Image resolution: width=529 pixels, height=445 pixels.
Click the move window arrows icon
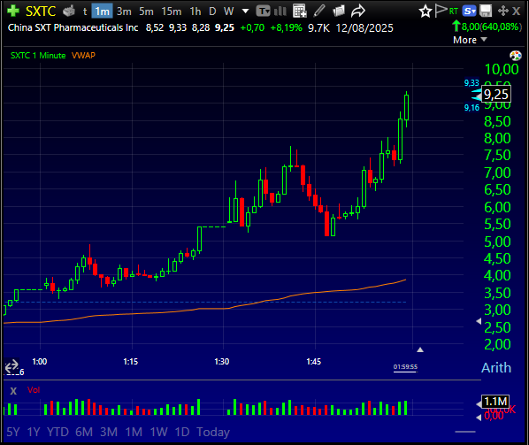click(503, 12)
